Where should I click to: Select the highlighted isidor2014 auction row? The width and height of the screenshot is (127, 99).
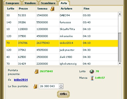(x=62, y=43)
